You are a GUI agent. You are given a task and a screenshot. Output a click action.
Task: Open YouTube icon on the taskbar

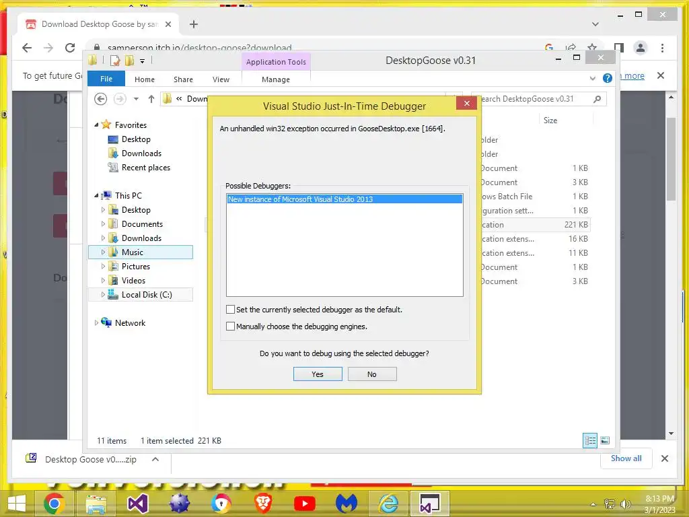pyautogui.click(x=305, y=504)
